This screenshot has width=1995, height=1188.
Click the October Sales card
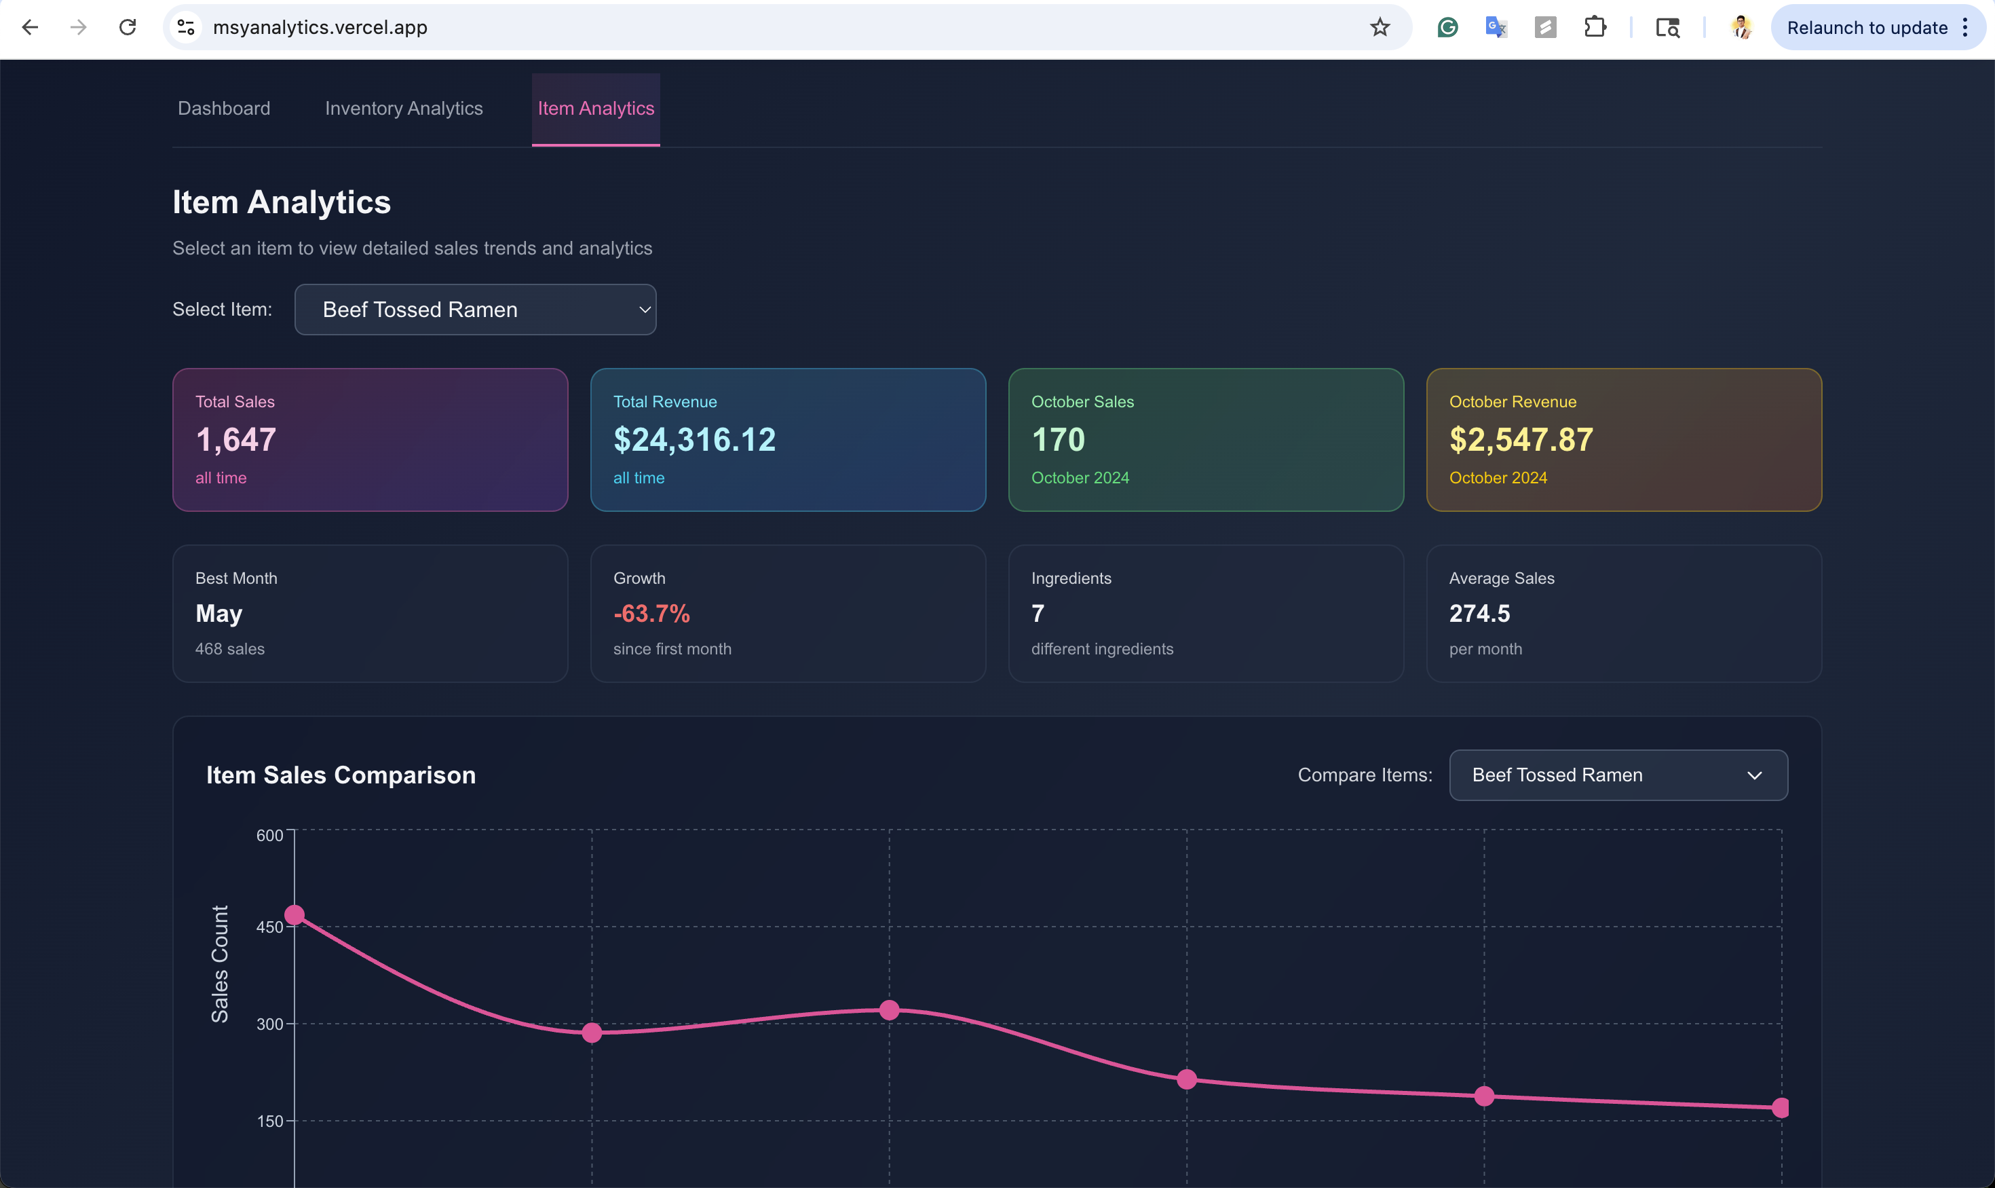(1205, 439)
